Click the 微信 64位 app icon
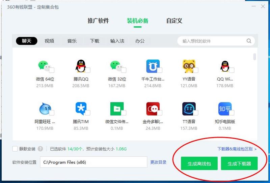Image resolution: width=270 pixels, height=183 pixels. [x=45, y=66]
